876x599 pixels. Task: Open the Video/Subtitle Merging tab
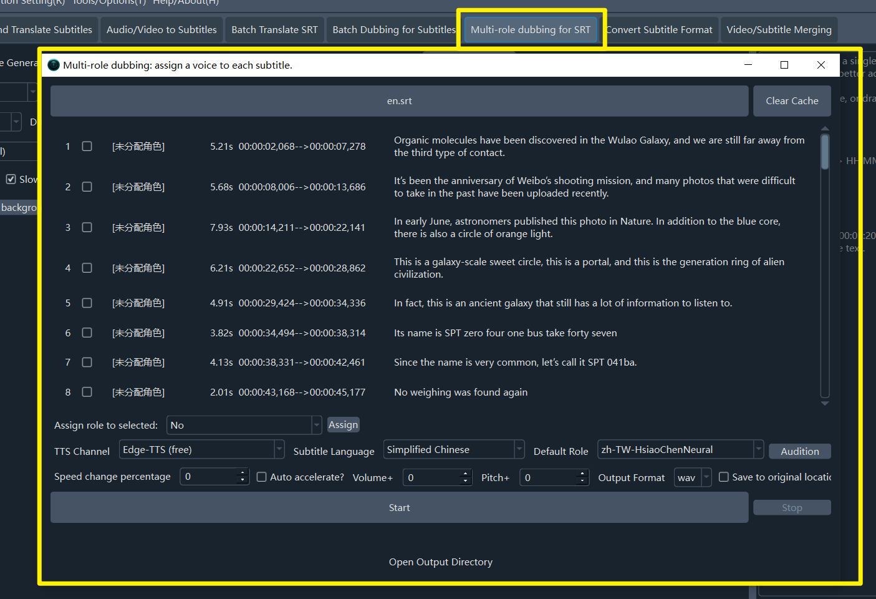pyautogui.click(x=779, y=30)
